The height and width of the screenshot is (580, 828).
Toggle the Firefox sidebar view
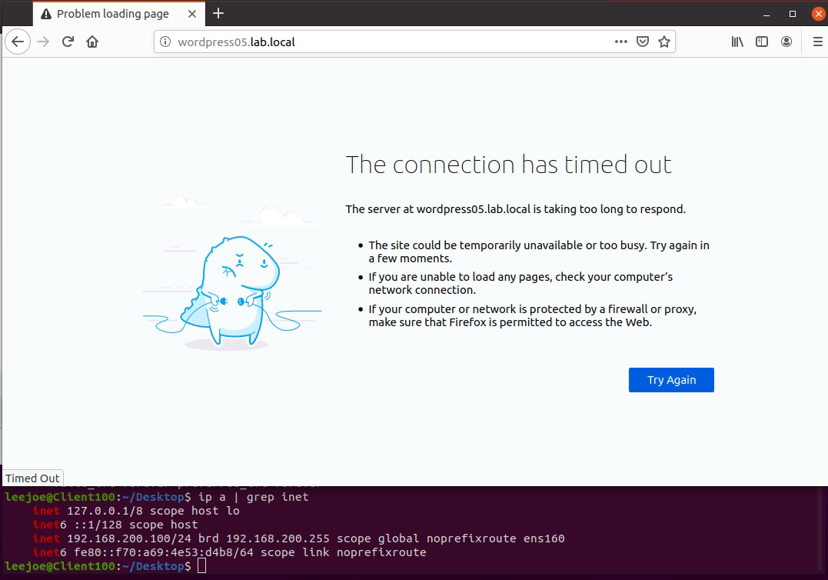[762, 42]
